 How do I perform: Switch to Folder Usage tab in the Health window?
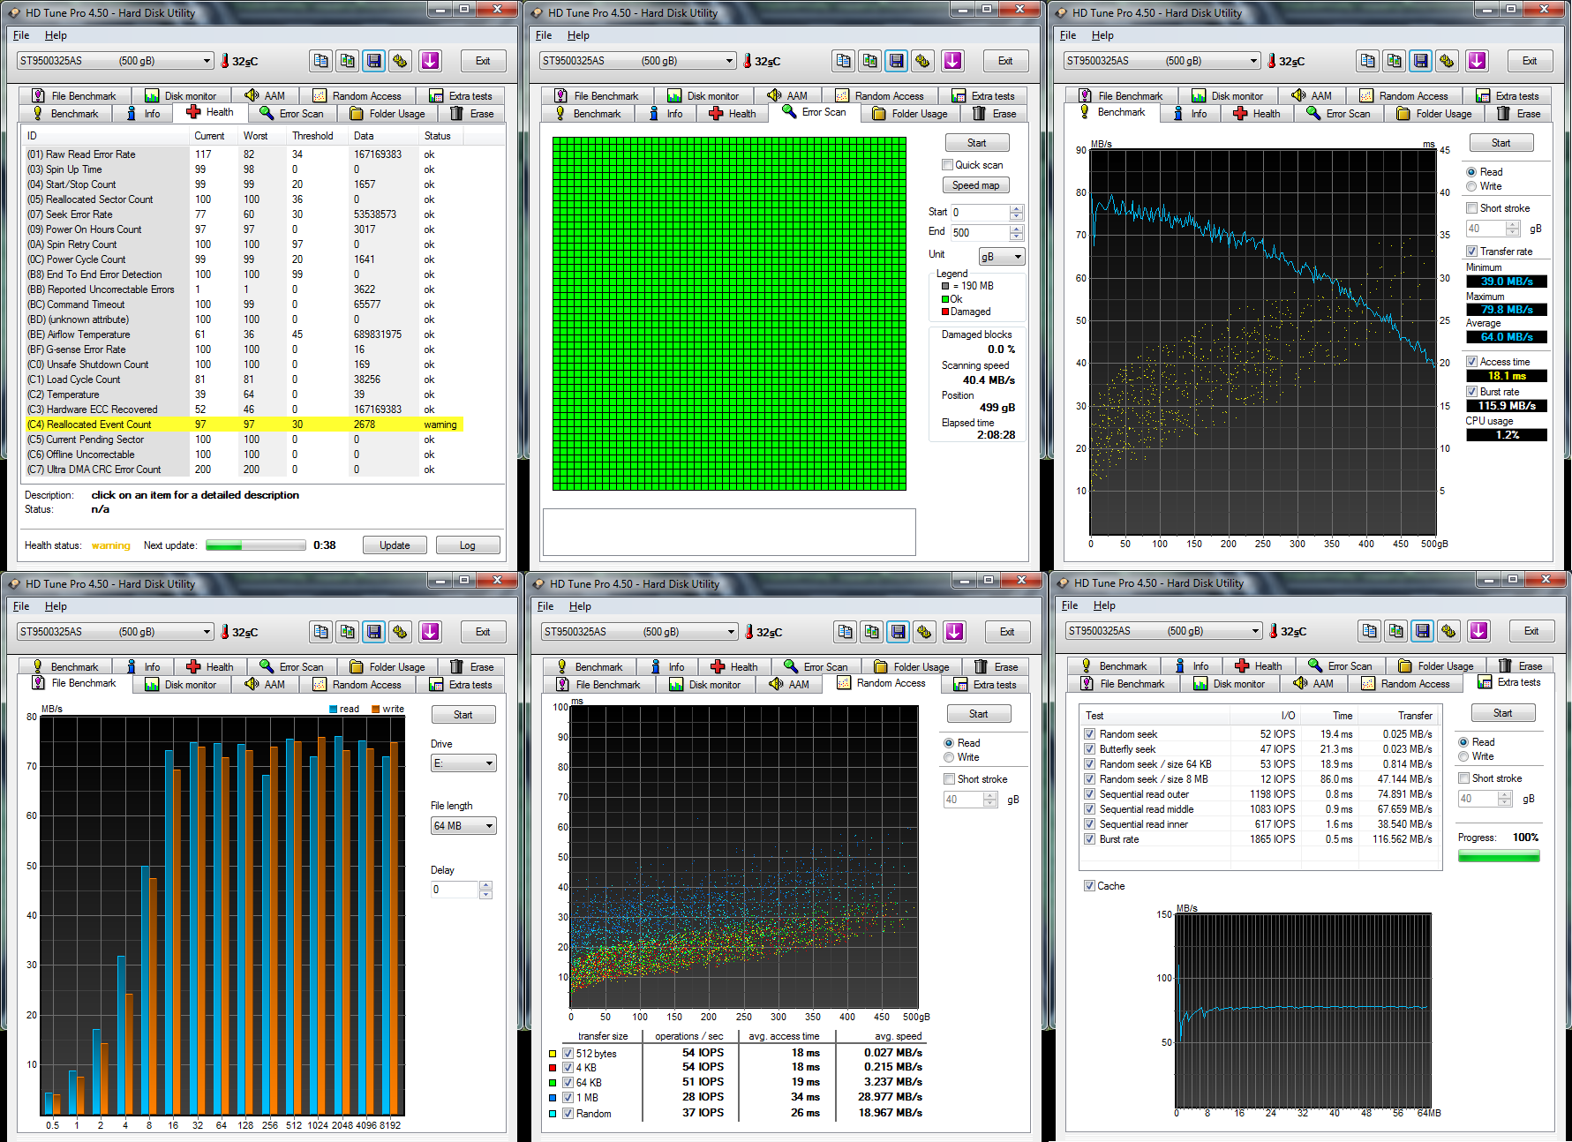point(387,114)
